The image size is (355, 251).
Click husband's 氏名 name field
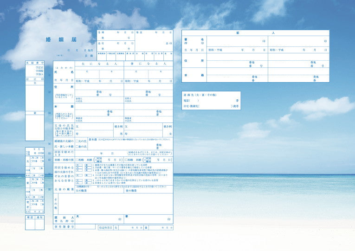tap(99, 73)
